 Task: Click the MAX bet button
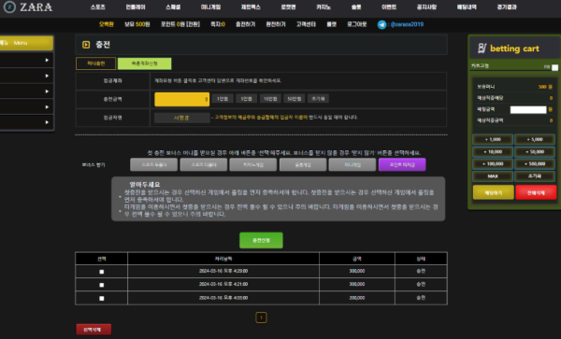tap(493, 177)
